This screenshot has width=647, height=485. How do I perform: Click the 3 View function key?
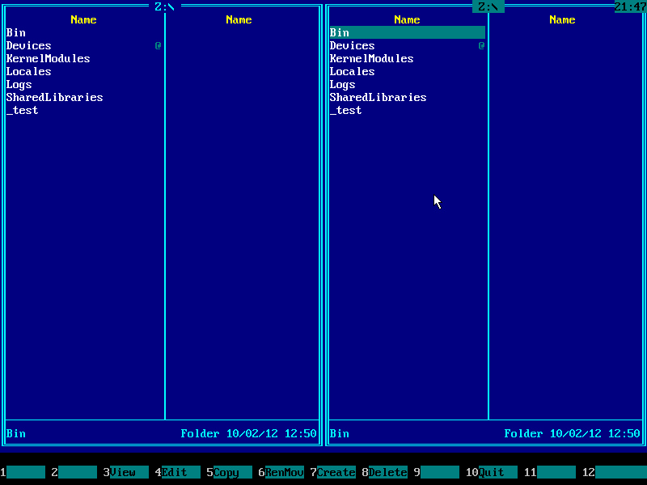pos(126,472)
